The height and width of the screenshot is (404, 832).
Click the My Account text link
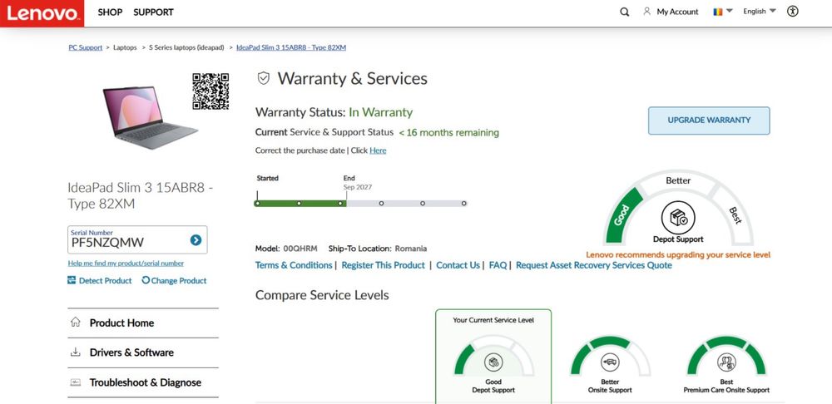coord(677,12)
